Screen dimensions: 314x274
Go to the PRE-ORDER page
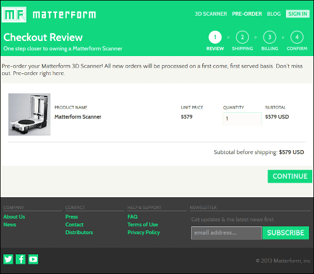pyautogui.click(x=247, y=14)
